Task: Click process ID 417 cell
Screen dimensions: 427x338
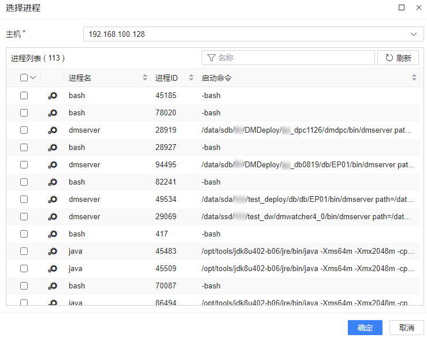Action: [161, 234]
